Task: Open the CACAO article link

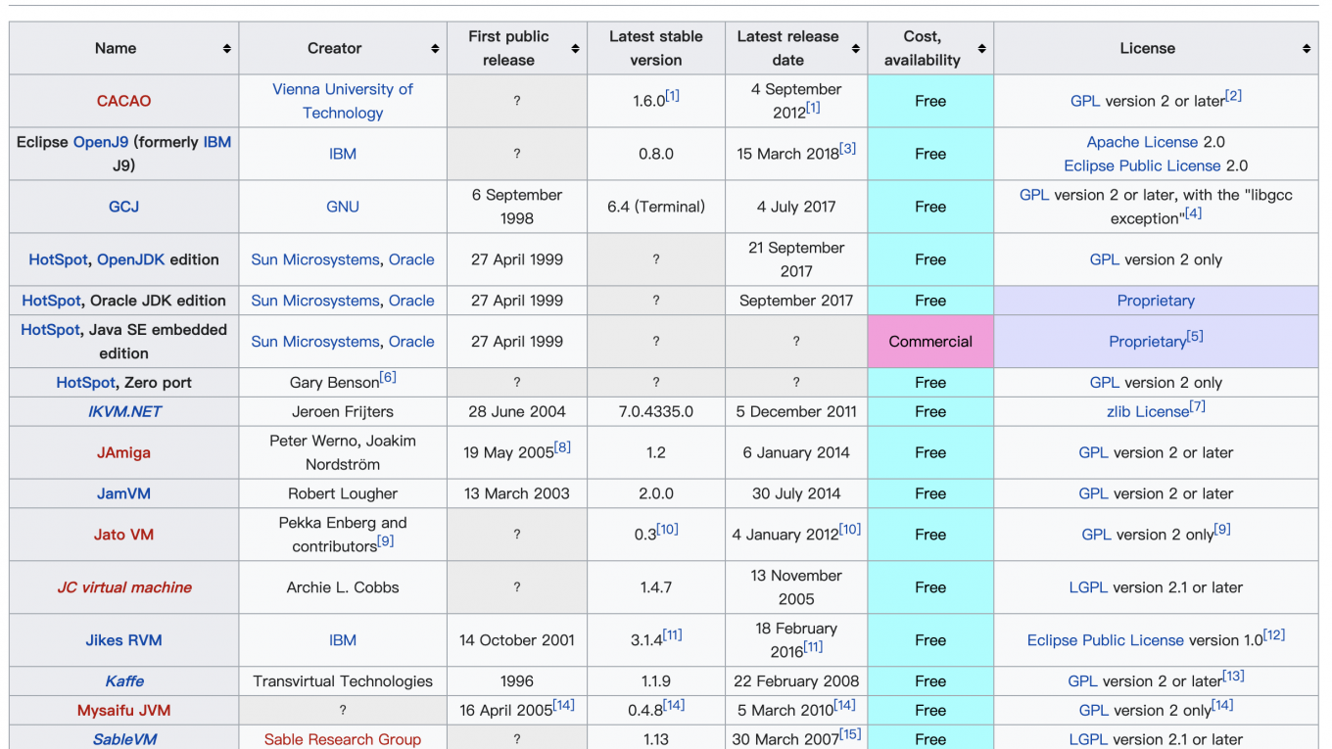Action: pyautogui.click(x=123, y=101)
